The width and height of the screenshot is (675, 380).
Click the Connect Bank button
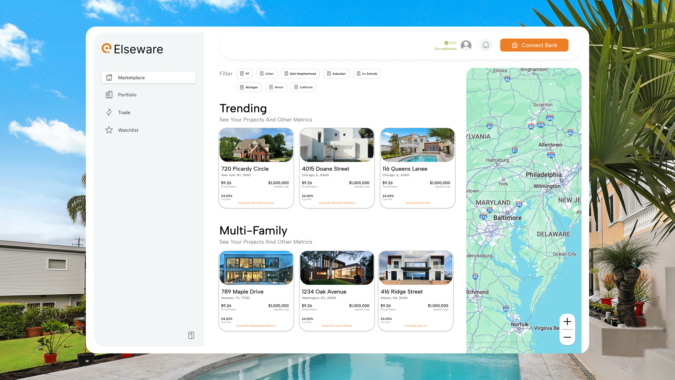pos(534,45)
